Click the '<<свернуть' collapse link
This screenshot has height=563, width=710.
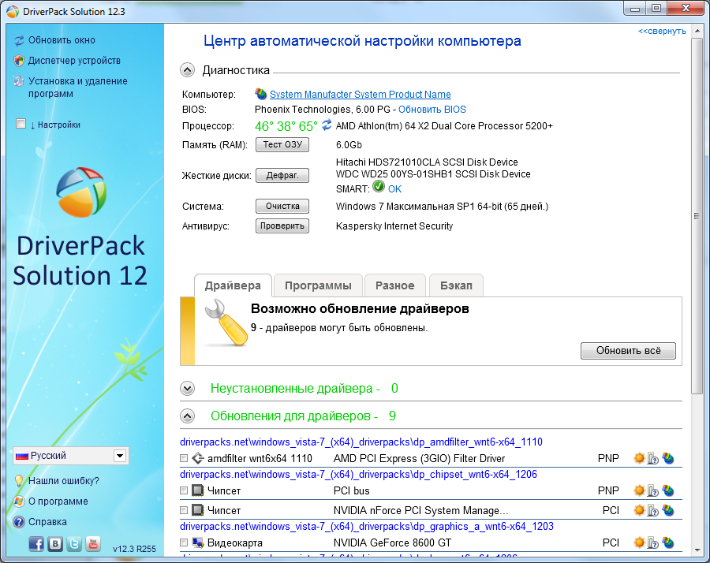(x=662, y=32)
